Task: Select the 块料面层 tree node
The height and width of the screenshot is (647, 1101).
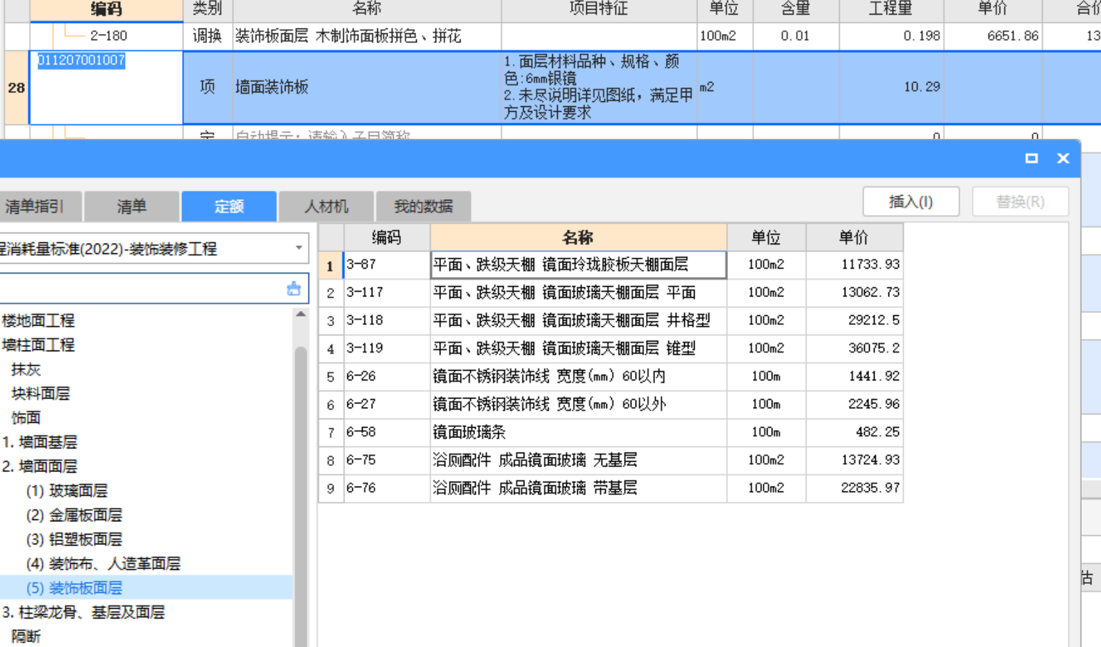Action: pyautogui.click(x=40, y=394)
